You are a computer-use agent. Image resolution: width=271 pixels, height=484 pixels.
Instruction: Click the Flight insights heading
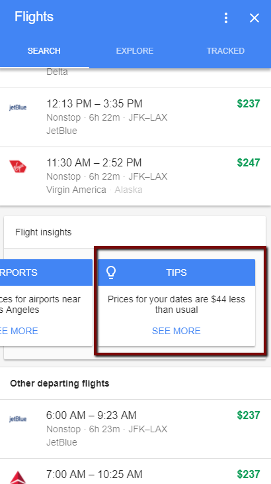click(44, 232)
